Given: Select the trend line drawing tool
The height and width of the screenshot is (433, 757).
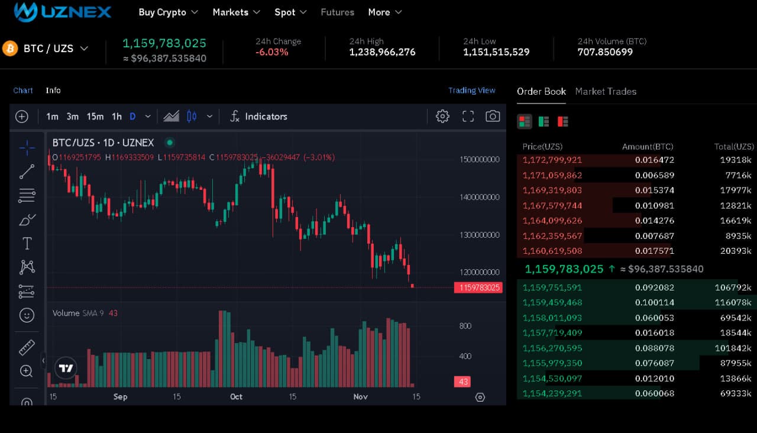Looking at the screenshot, I should coord(27,172).
